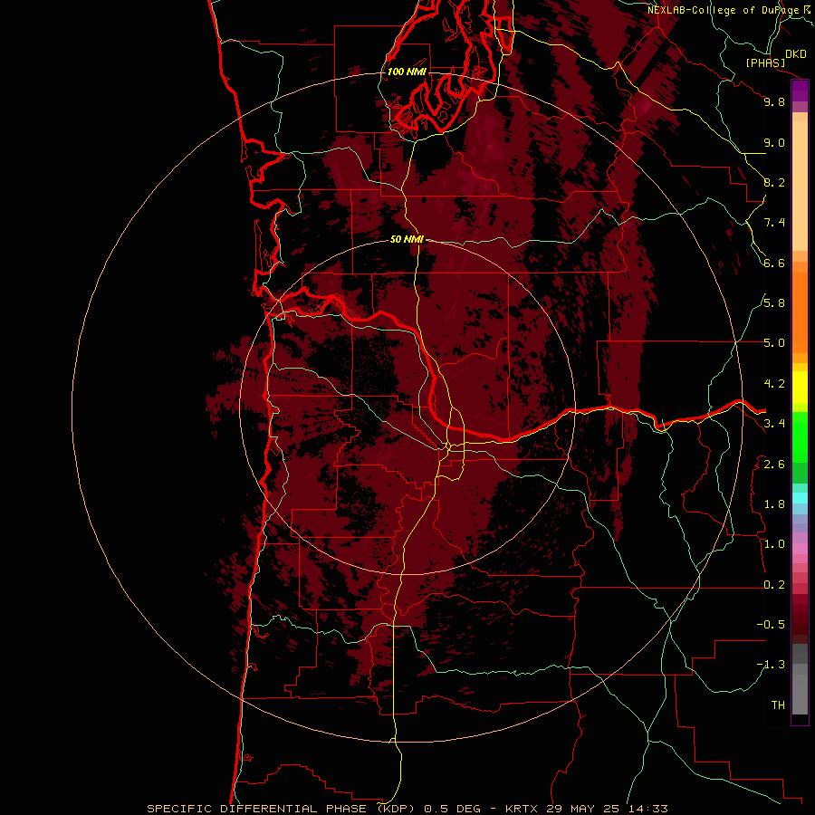Pick the peach band in the color bar
This screenshot has height=815, width=815.
tap(800, 186)
